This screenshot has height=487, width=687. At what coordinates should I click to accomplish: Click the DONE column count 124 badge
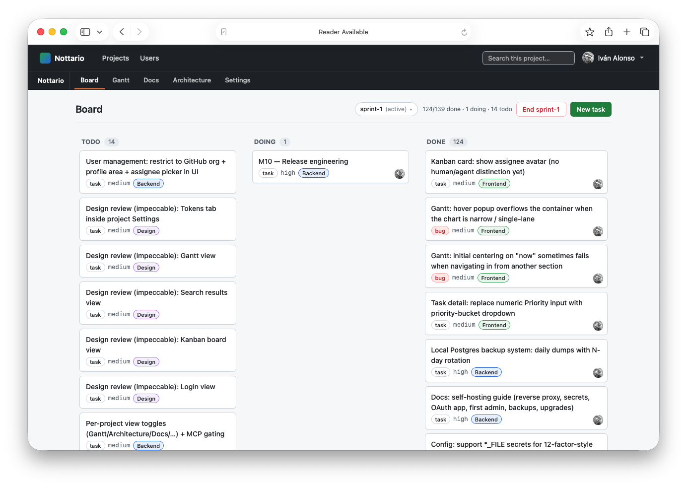(458, 142)
